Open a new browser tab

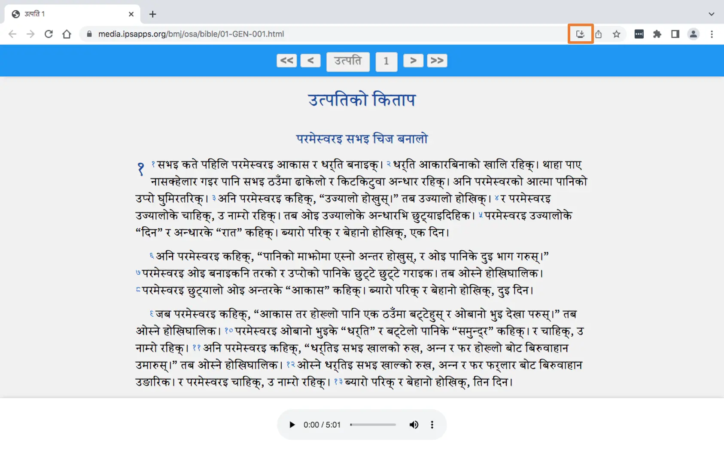[x=152, y=14]
